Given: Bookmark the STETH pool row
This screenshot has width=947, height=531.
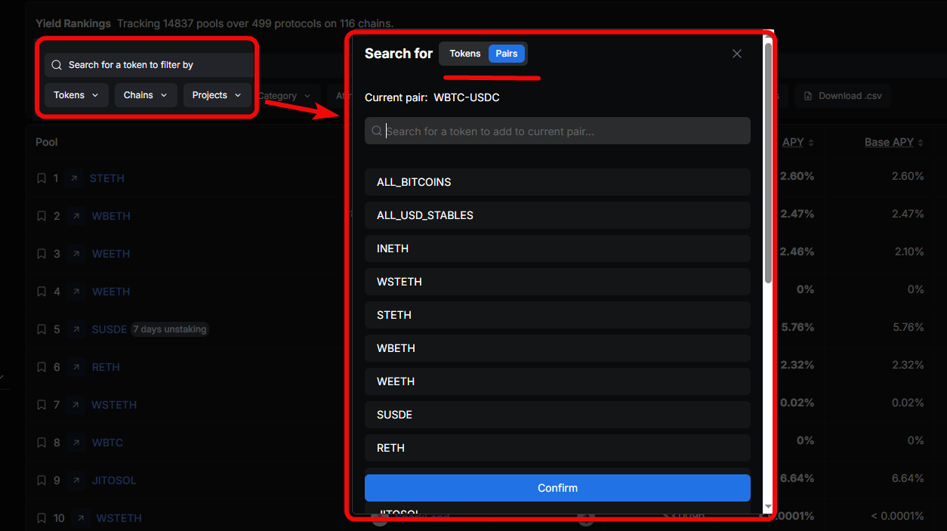Looking at the screenshot, I should pos(42,178).
